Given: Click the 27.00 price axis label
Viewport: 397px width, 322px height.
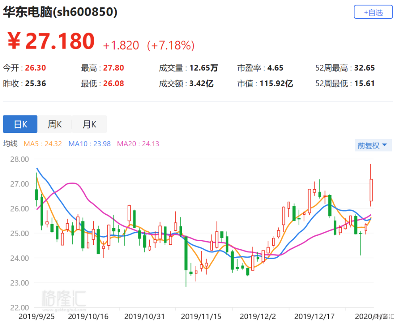Looking at the screenshot, I should click(x=19, y=184).
